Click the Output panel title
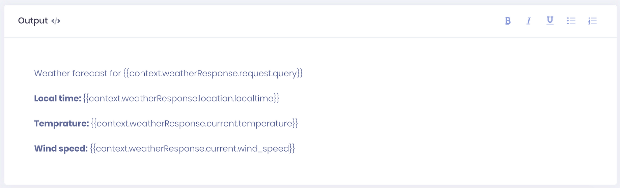 pyautogui.click(x=33, y=21)
